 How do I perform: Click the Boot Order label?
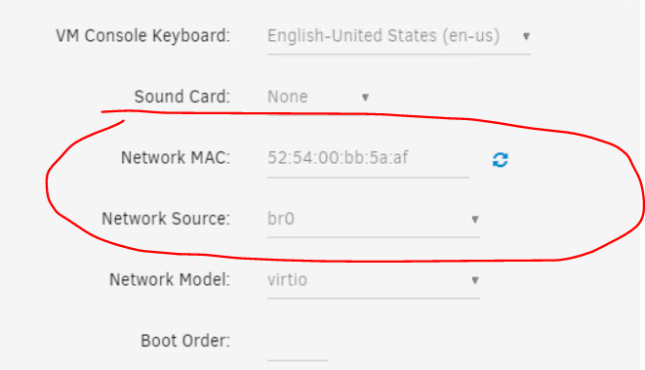tap(185, 341)
